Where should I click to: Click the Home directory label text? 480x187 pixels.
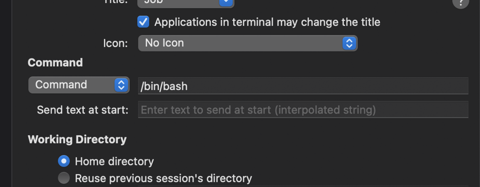pyautogui.click(x=114, y=161)
